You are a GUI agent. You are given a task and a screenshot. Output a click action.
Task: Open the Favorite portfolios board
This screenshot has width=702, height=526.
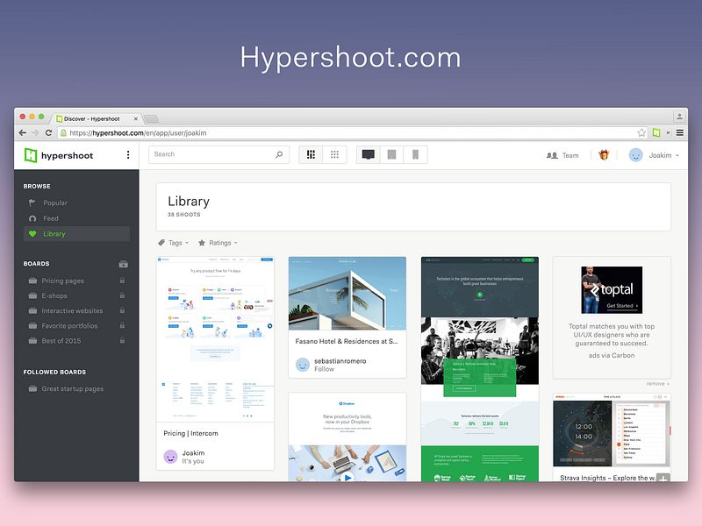tap(69, 325)
